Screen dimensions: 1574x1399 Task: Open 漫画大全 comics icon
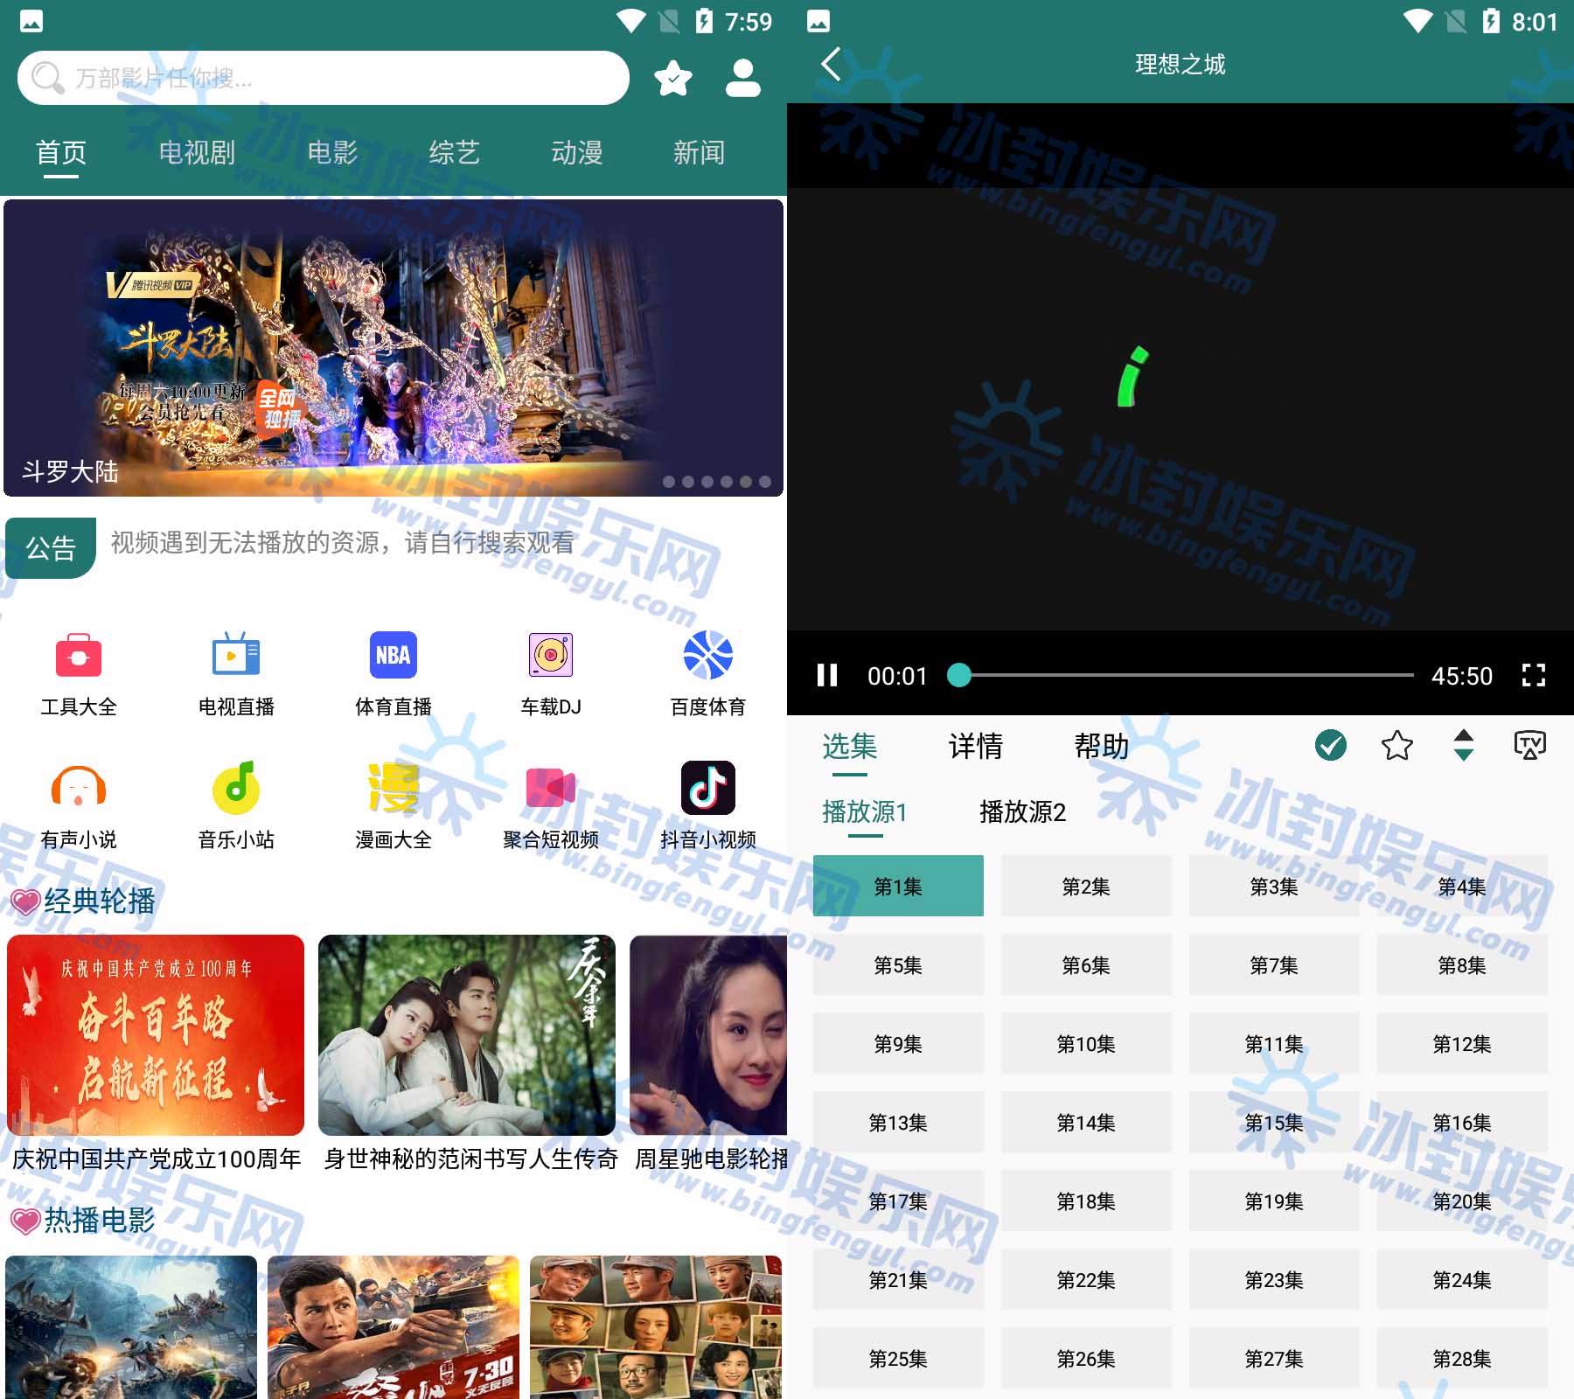click(x=393, y=788)
